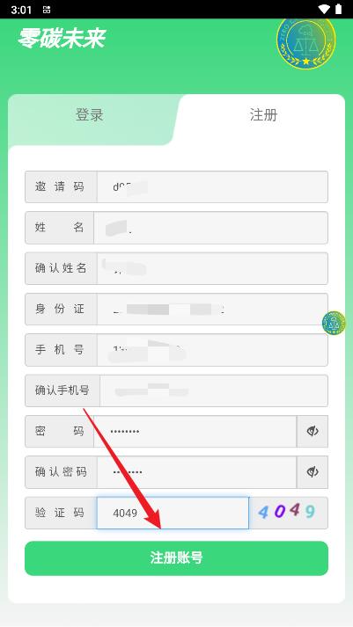Screen dimensions: 353x627
Task: Show password in the 确认密码 field
Action: [313, 472]
